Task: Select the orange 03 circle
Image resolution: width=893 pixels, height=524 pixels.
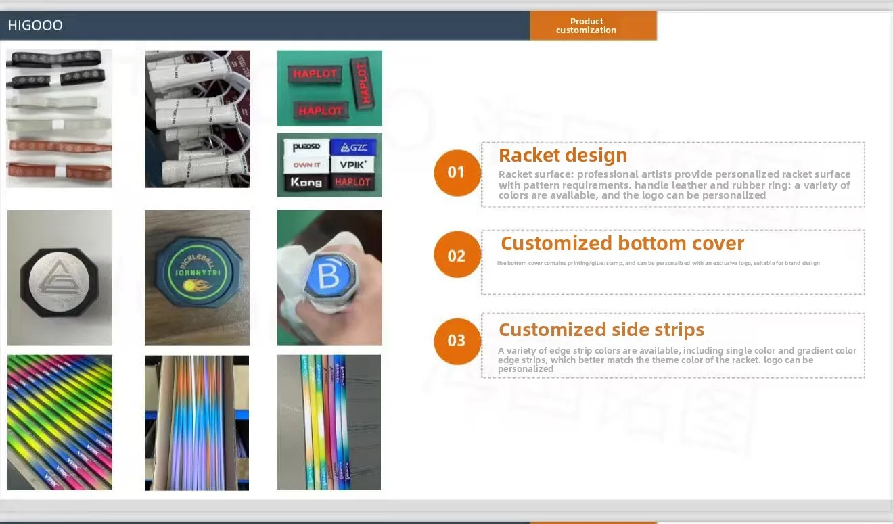Action: 457,341
